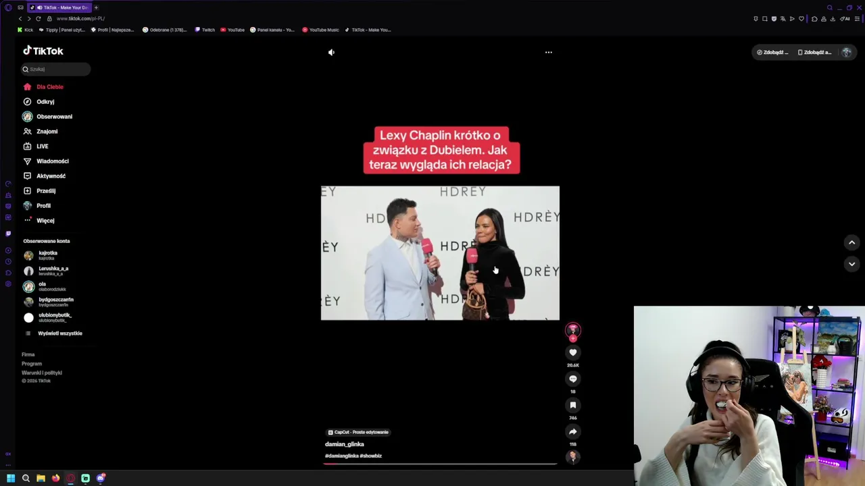
Task: Go to next video with down arrow
Action: (851, 264)
